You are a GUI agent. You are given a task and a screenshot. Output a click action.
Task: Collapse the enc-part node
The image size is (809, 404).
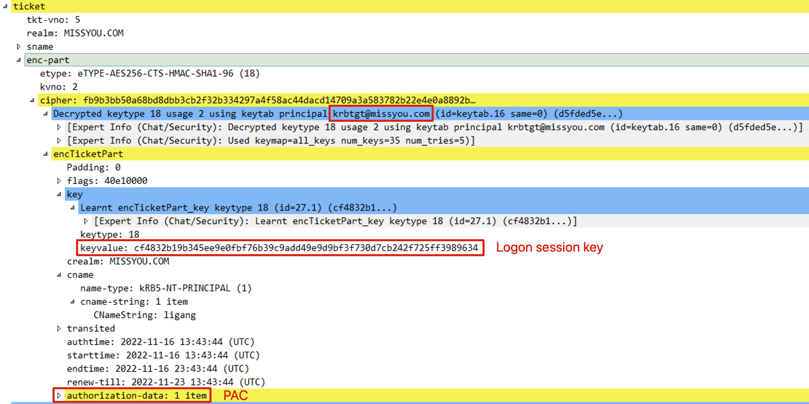[19, 60]
